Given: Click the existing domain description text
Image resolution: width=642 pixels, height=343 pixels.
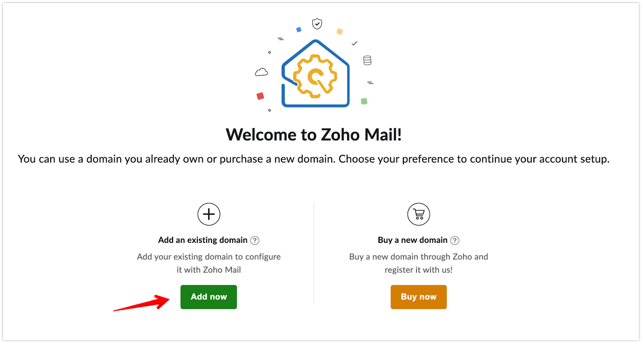Looking at the screenshot, I should tap(209, 263).
